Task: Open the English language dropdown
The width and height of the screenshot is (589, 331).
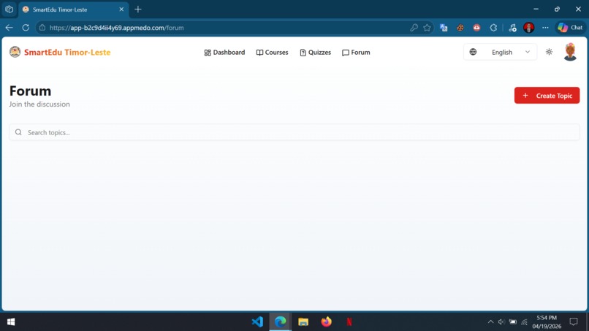Action: [500, 52]
